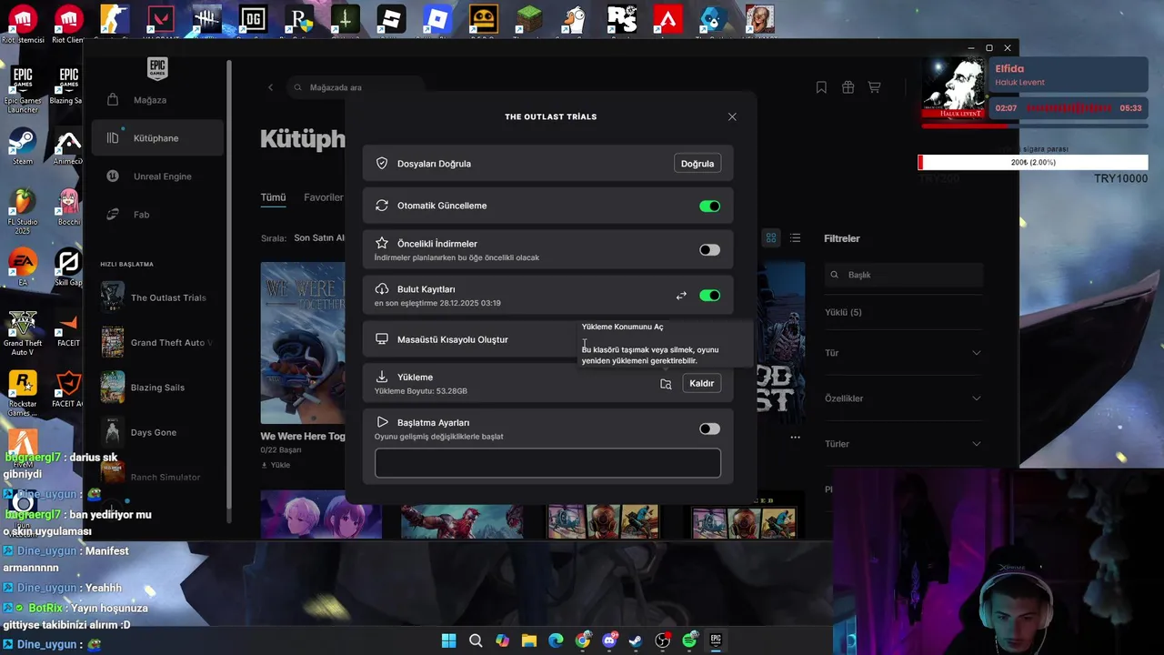Image resolution: width=1164 pixels, height=655 pixels.
Task: Click the launch arguments text field
Action: point(547,463)
